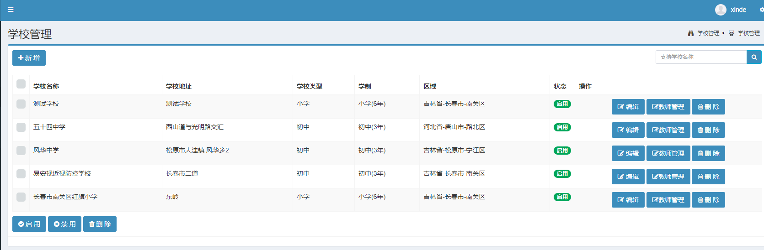Screen dimensions: 764x250
Task: Open 教师管理 for 风华中学
Action: 668,153
